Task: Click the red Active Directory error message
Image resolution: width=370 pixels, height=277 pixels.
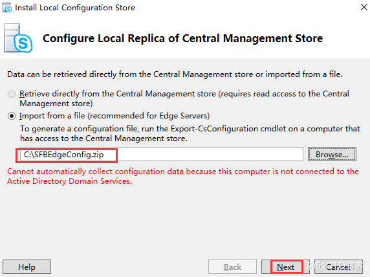Action: (x=183, y=176)
